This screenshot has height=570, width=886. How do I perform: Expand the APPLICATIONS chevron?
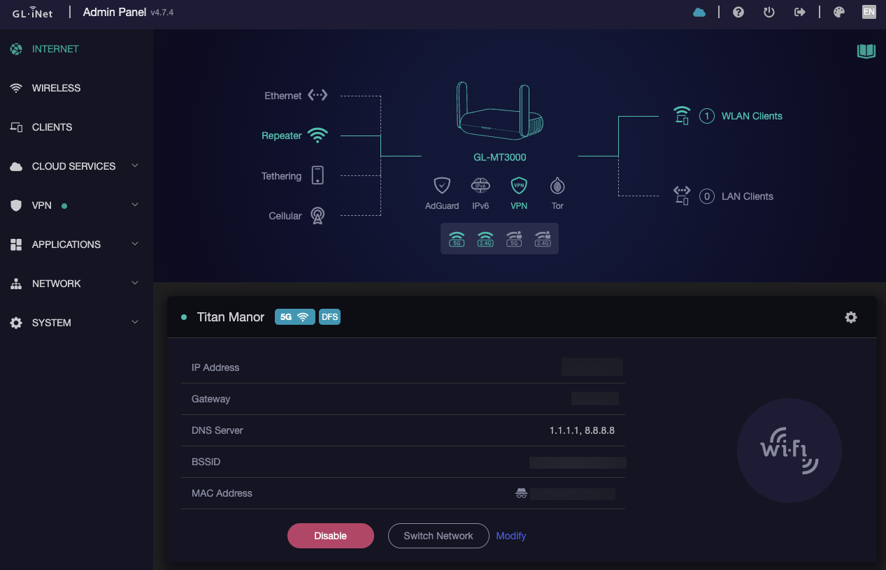point(135,244)
